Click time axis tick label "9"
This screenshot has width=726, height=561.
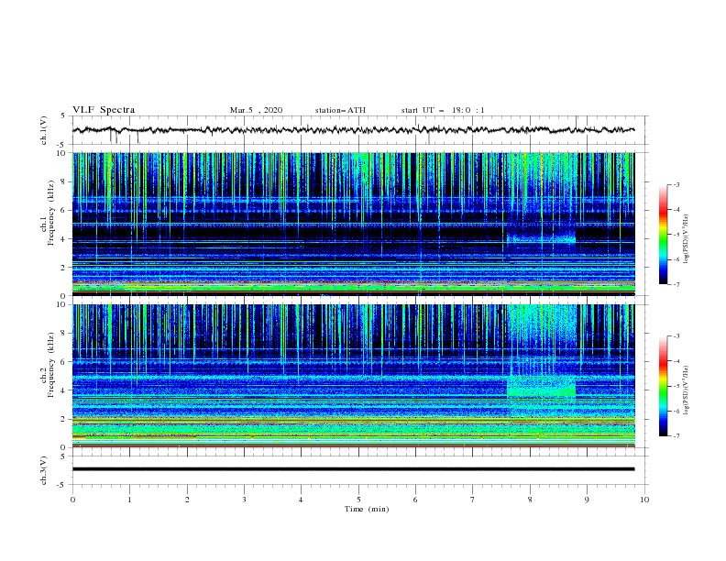(x=587, y=500)
